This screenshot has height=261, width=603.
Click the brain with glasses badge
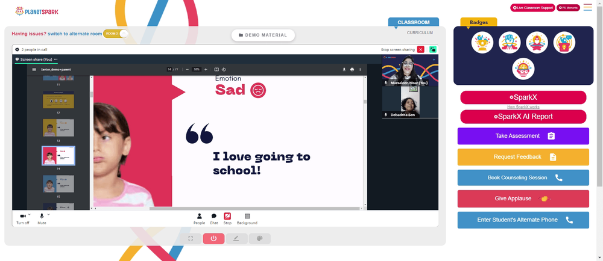523,69
